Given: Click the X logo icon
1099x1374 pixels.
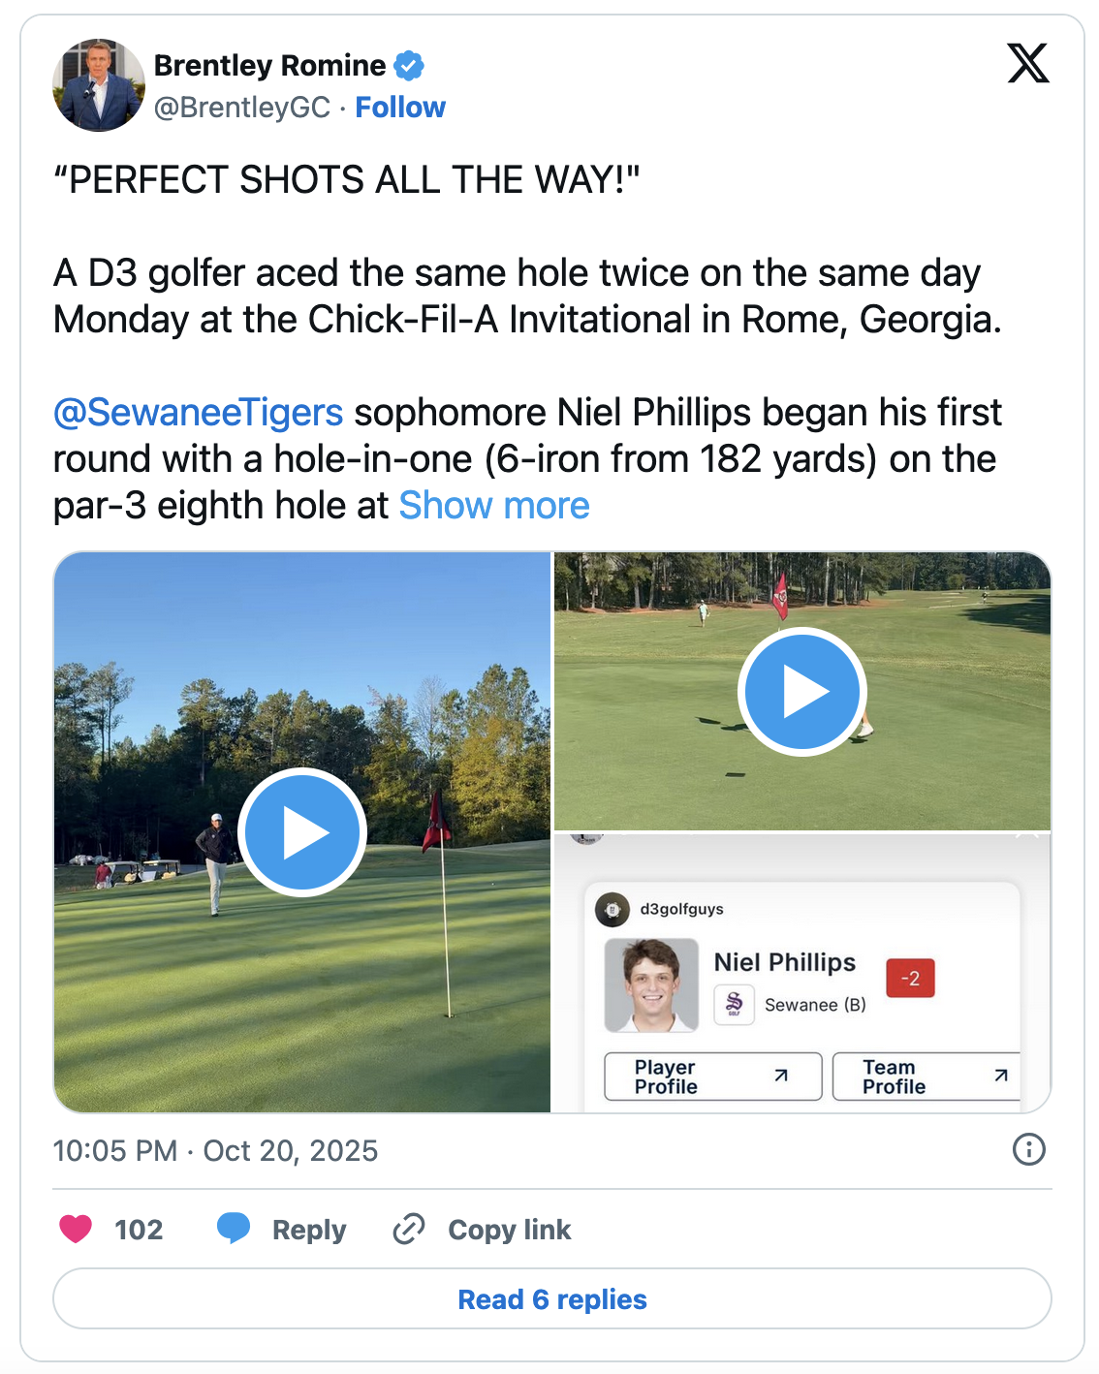Looking at the screenshot, I should click(1027, 64).
